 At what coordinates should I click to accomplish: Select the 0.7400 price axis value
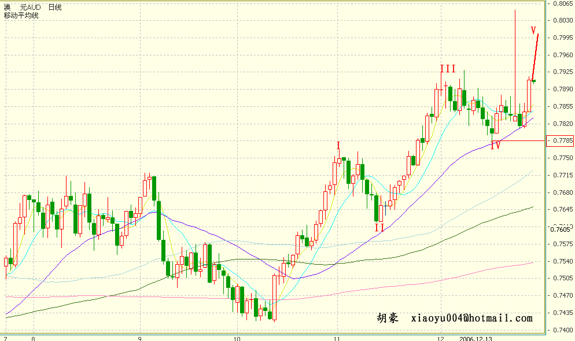[x=563, y=329]
